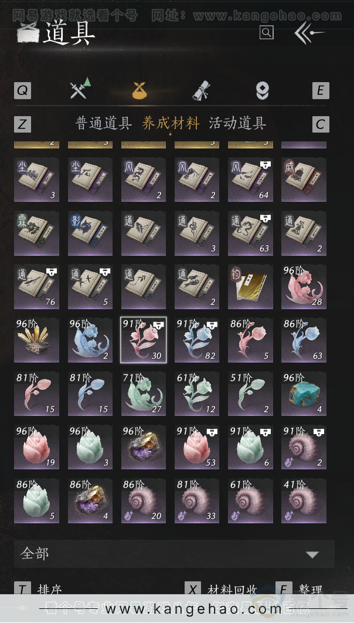
Task: Expand the 全部 filter dropdown
Action: (174, 553)
